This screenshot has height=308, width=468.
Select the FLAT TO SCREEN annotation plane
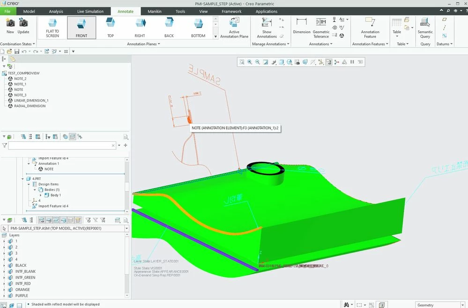pyautogui.click(x=52, y=28)
